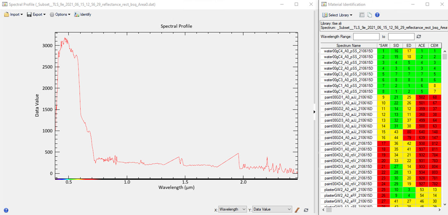Viewport: 448px width, 215px height.
Task: Click the table view icon beside Select Library
Action: point(362,15)
